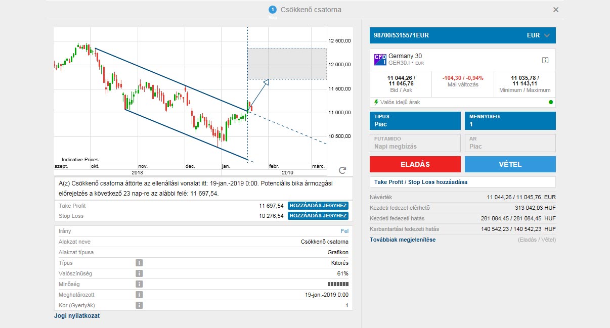Click the red ELADÁS sell button

[415, 164]
